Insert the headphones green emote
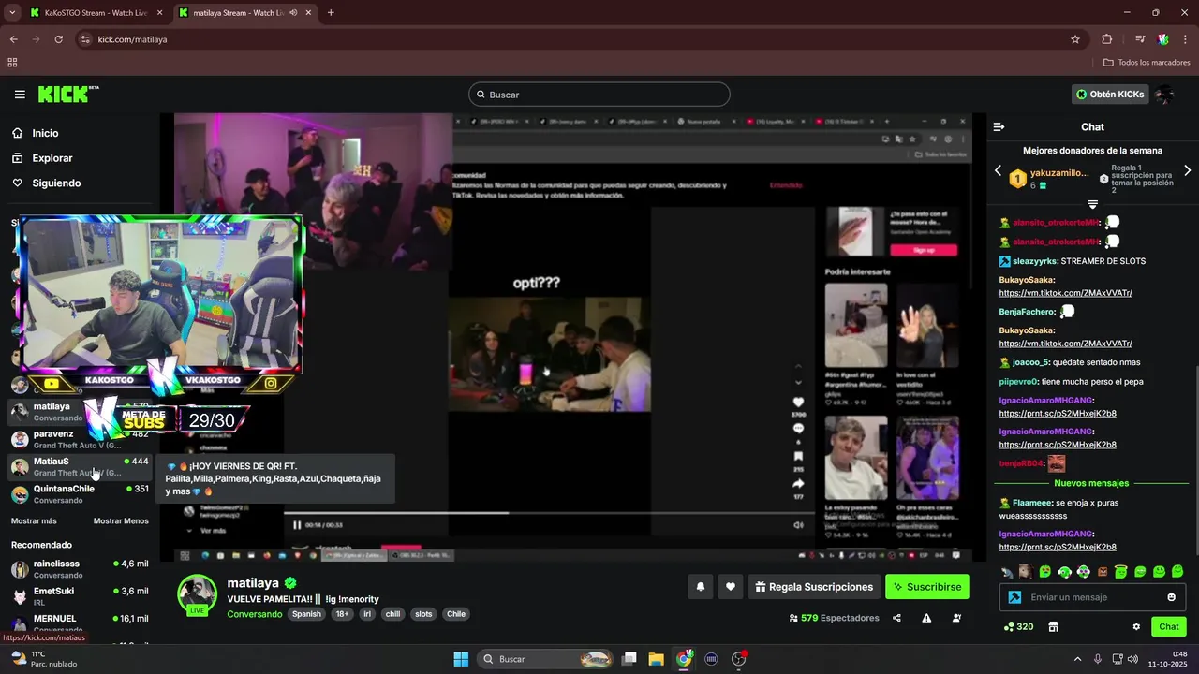1199x674 pixels. coord(1064,572)
